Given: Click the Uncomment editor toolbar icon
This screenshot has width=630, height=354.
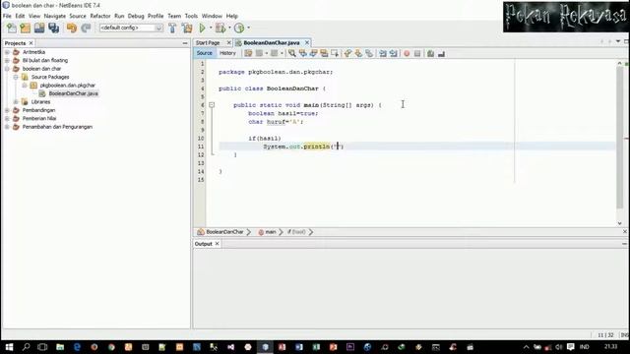Looking at the screenshot, I should tap(441, 53).
